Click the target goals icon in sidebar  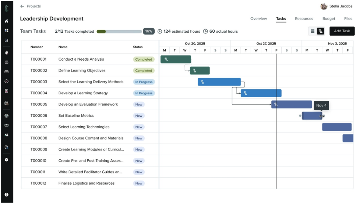click(6, 116)
